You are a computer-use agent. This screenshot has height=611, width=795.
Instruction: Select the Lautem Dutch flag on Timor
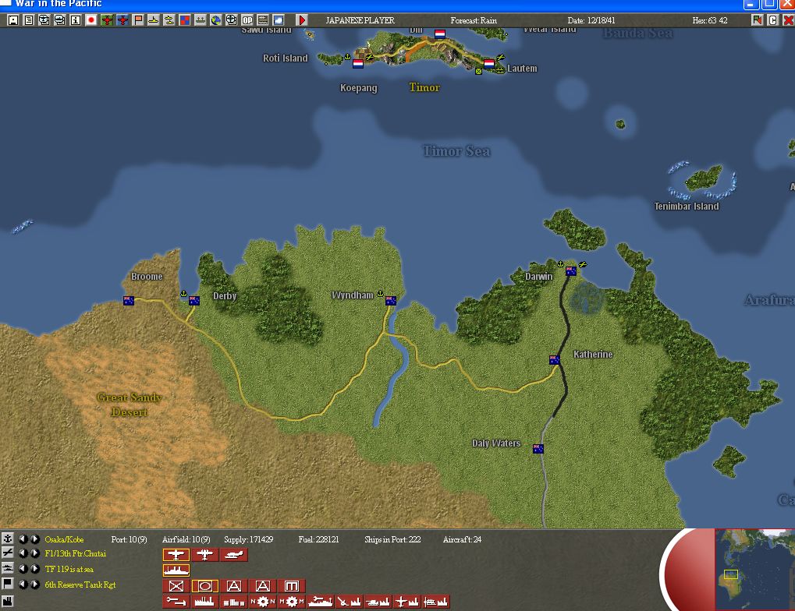489,63
